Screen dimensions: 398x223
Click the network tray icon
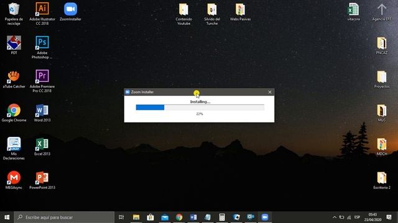[349, 217]
